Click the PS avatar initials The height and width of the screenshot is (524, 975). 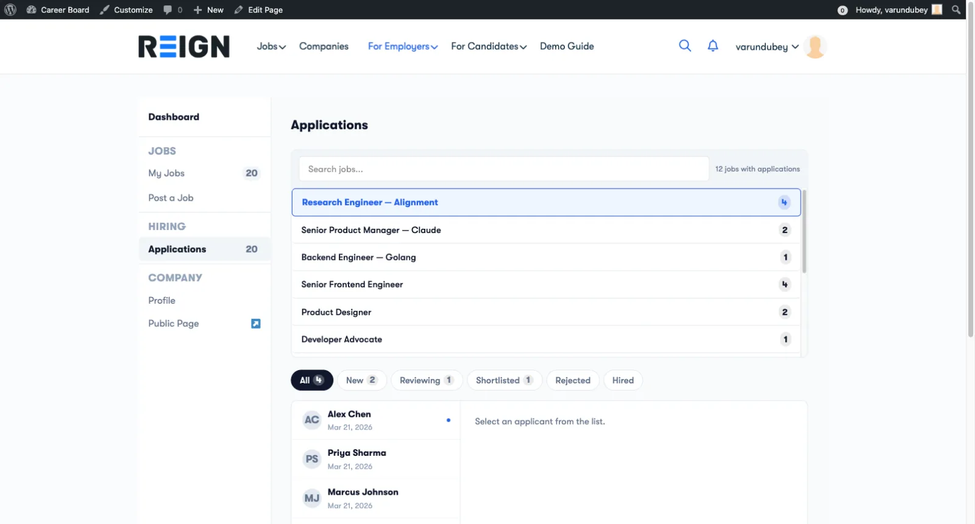(x=312, y=459)
